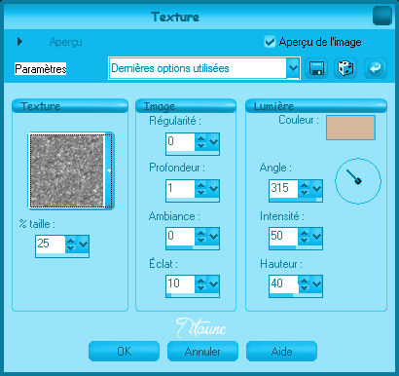This screenshot has width=399, height=376.
Task: Open the Régularité slider dropdown arrow
Action: 214,141
